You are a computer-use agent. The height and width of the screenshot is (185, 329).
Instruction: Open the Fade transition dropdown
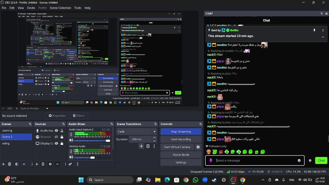point(136,132)
